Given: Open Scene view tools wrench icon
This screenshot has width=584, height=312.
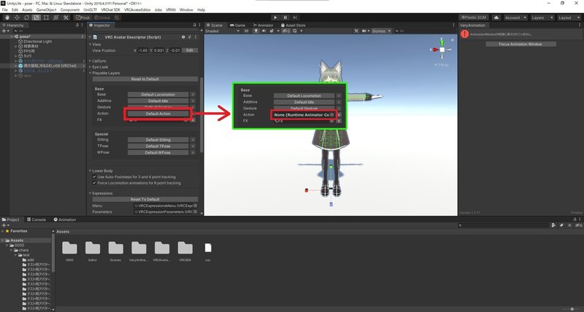Looking at the screenshot, I should point(356,31).
